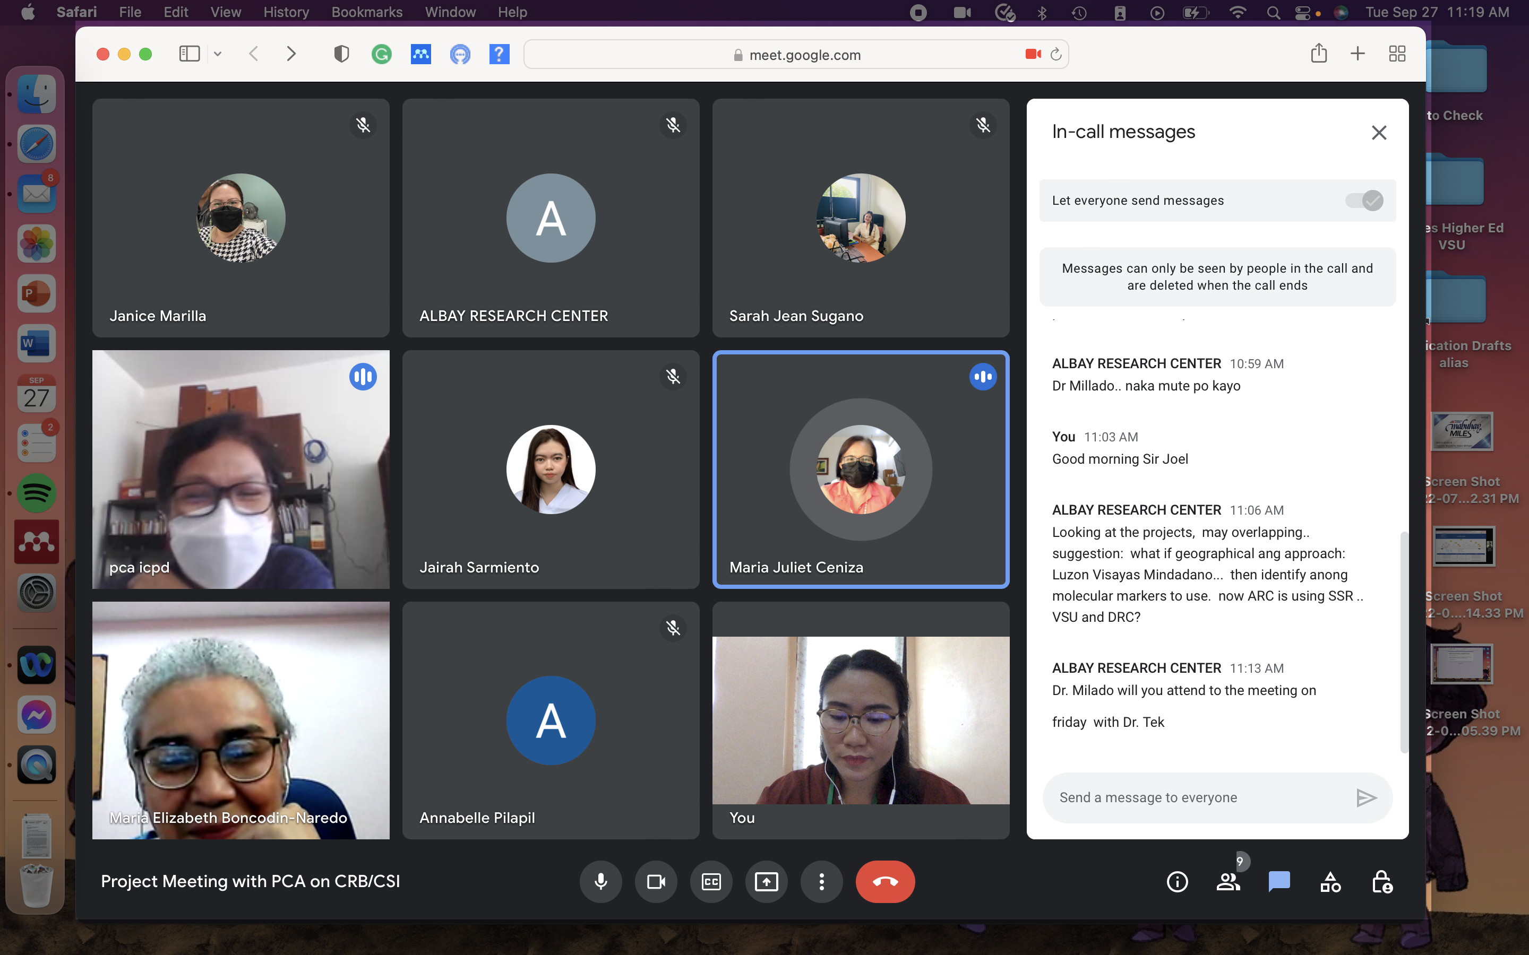Leave the call with red hang-up button
1529x955 pixels.
[884, 881]
